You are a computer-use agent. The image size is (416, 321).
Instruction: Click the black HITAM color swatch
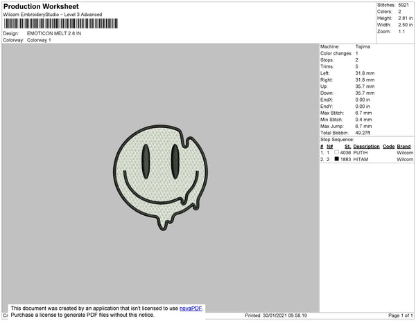pos(336,159)
